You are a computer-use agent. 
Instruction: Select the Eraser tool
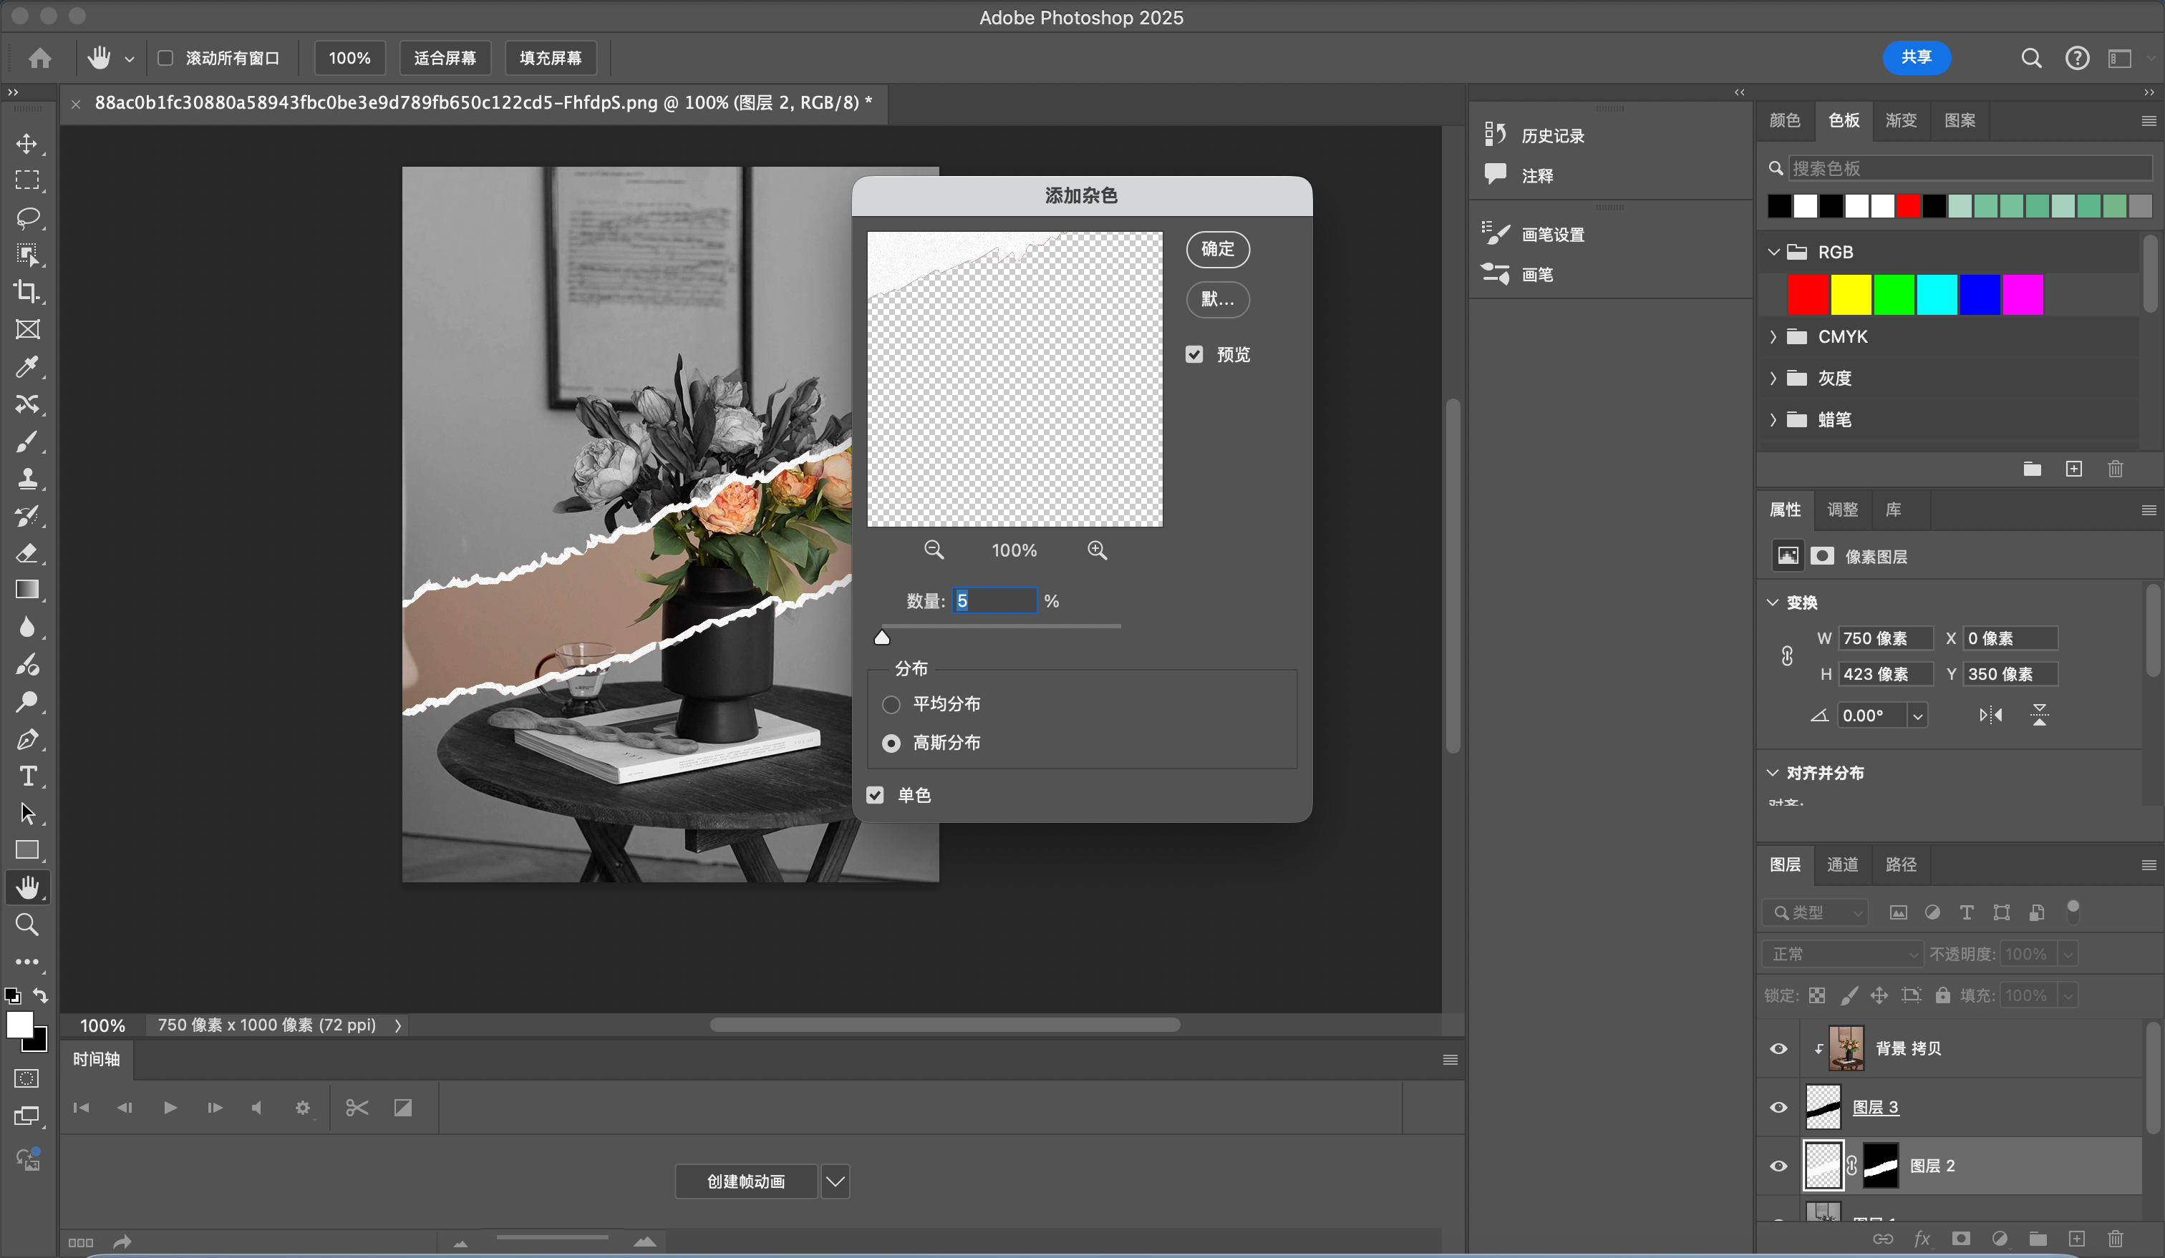coord(26,553)
